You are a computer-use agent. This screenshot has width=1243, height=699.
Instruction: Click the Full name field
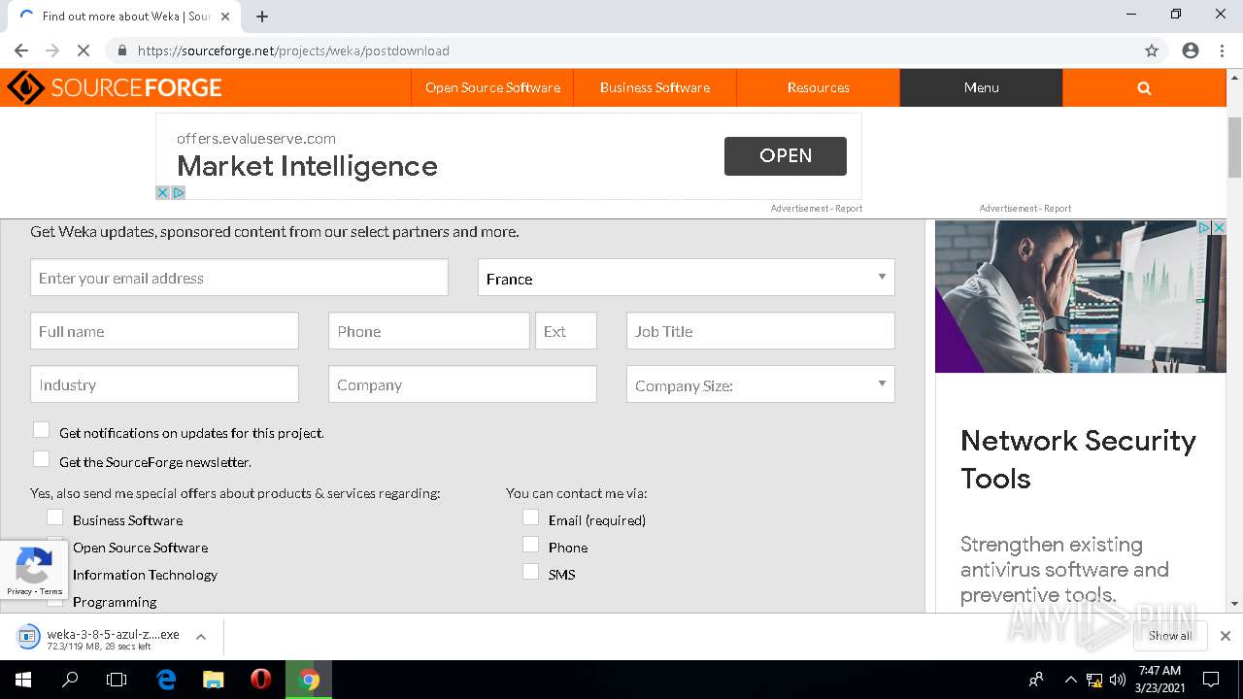tap(164, 331)
